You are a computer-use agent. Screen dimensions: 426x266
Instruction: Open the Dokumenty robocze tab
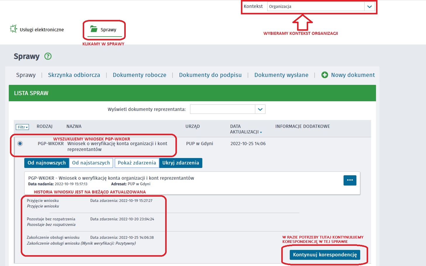[139, 75]
